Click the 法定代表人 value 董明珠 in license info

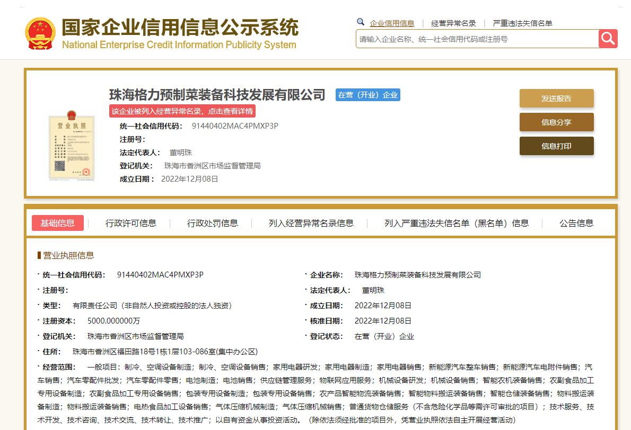click(x=373, y=290)
